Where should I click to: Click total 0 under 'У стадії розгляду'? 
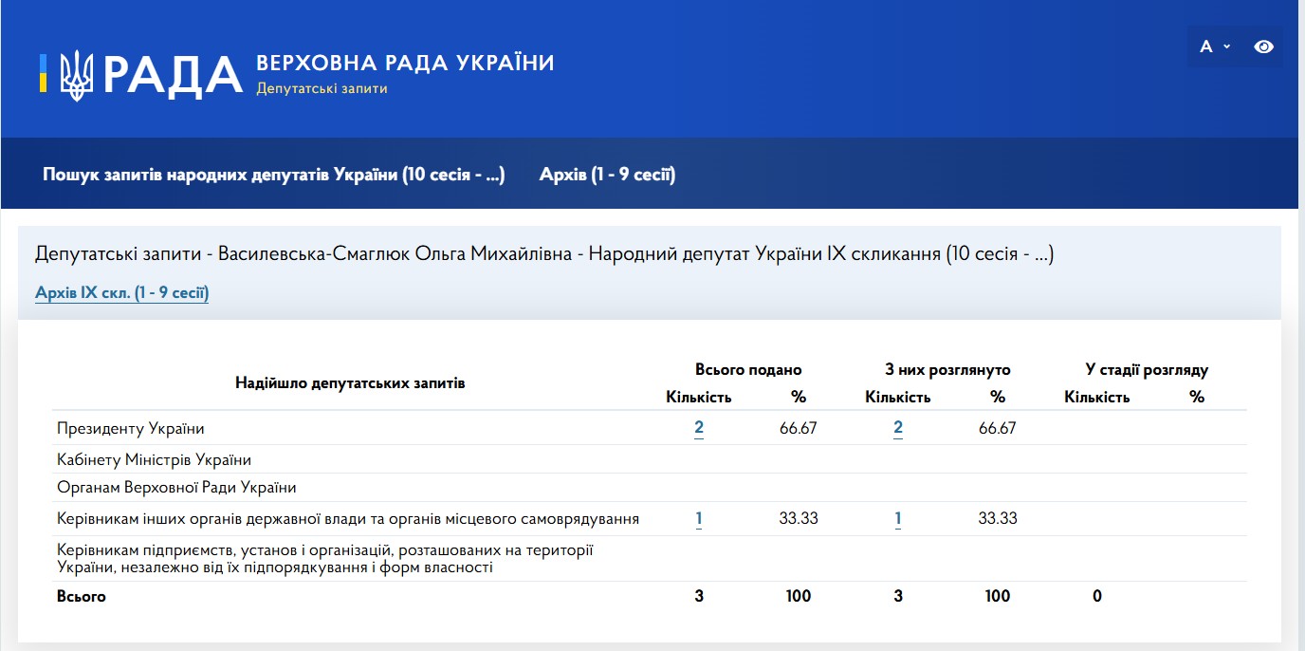[1097, 597]
